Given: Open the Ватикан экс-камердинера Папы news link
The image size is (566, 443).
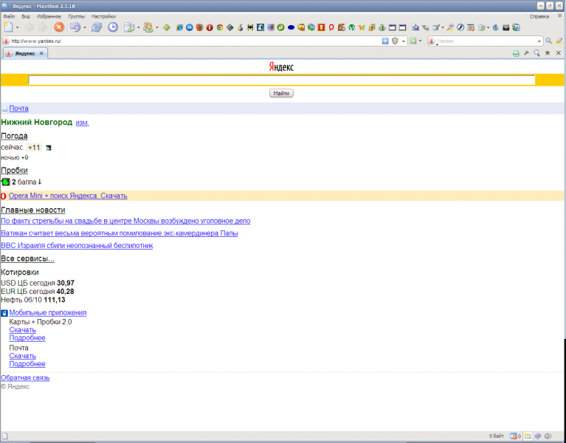Looking at the screenshot, I should coord(120,233).
